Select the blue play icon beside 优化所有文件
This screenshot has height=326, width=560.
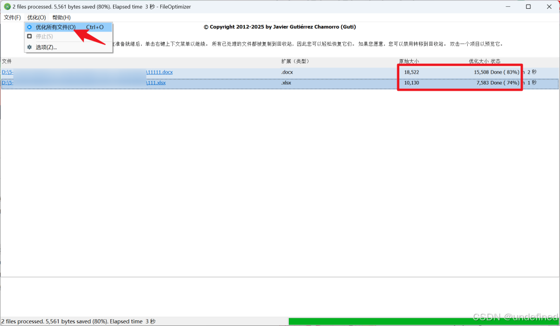tap(30, 27)
